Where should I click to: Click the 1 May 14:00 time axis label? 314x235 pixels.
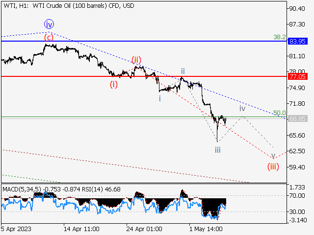click(x=206, y=229)
